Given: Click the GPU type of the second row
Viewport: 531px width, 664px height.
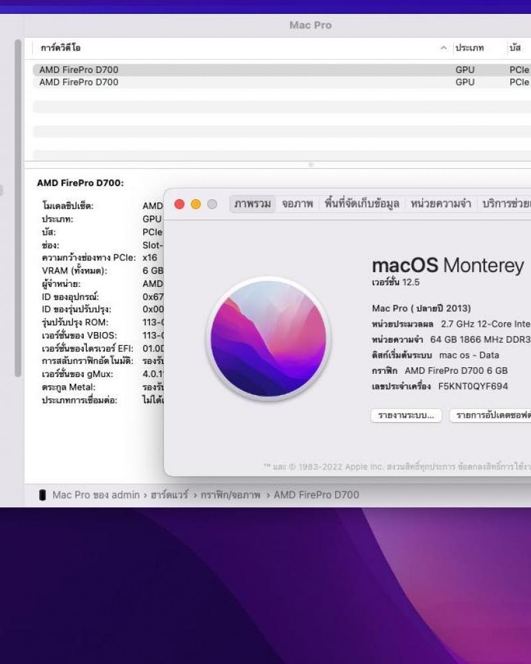Looking at the screenshot, I should pos(465,82).
